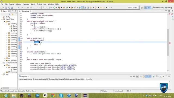This screenshot has width=174, height=98.
Task: Click the Open Perspective icon
Action: pyautogui.click(x=142, y=8)
